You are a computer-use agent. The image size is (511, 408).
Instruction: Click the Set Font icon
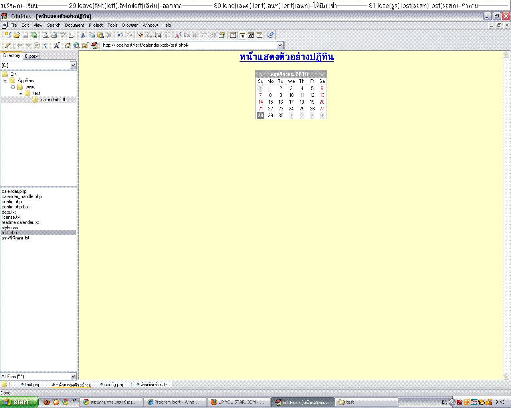pos(178,35)
